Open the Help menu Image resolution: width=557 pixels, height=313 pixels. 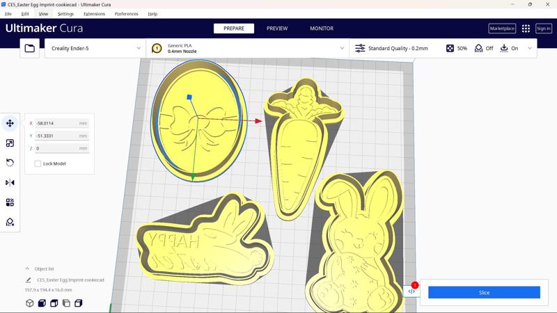pyautogui.click(x=152, y=14)
